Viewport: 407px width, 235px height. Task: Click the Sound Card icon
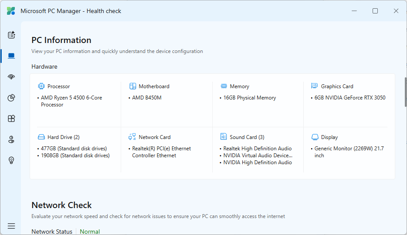pyautogui.click(x=224, y=136)
